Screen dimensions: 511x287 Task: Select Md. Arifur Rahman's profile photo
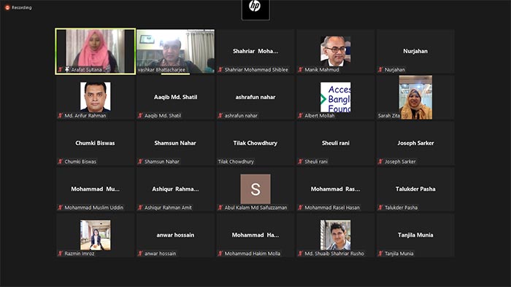(x=96, y=97)
